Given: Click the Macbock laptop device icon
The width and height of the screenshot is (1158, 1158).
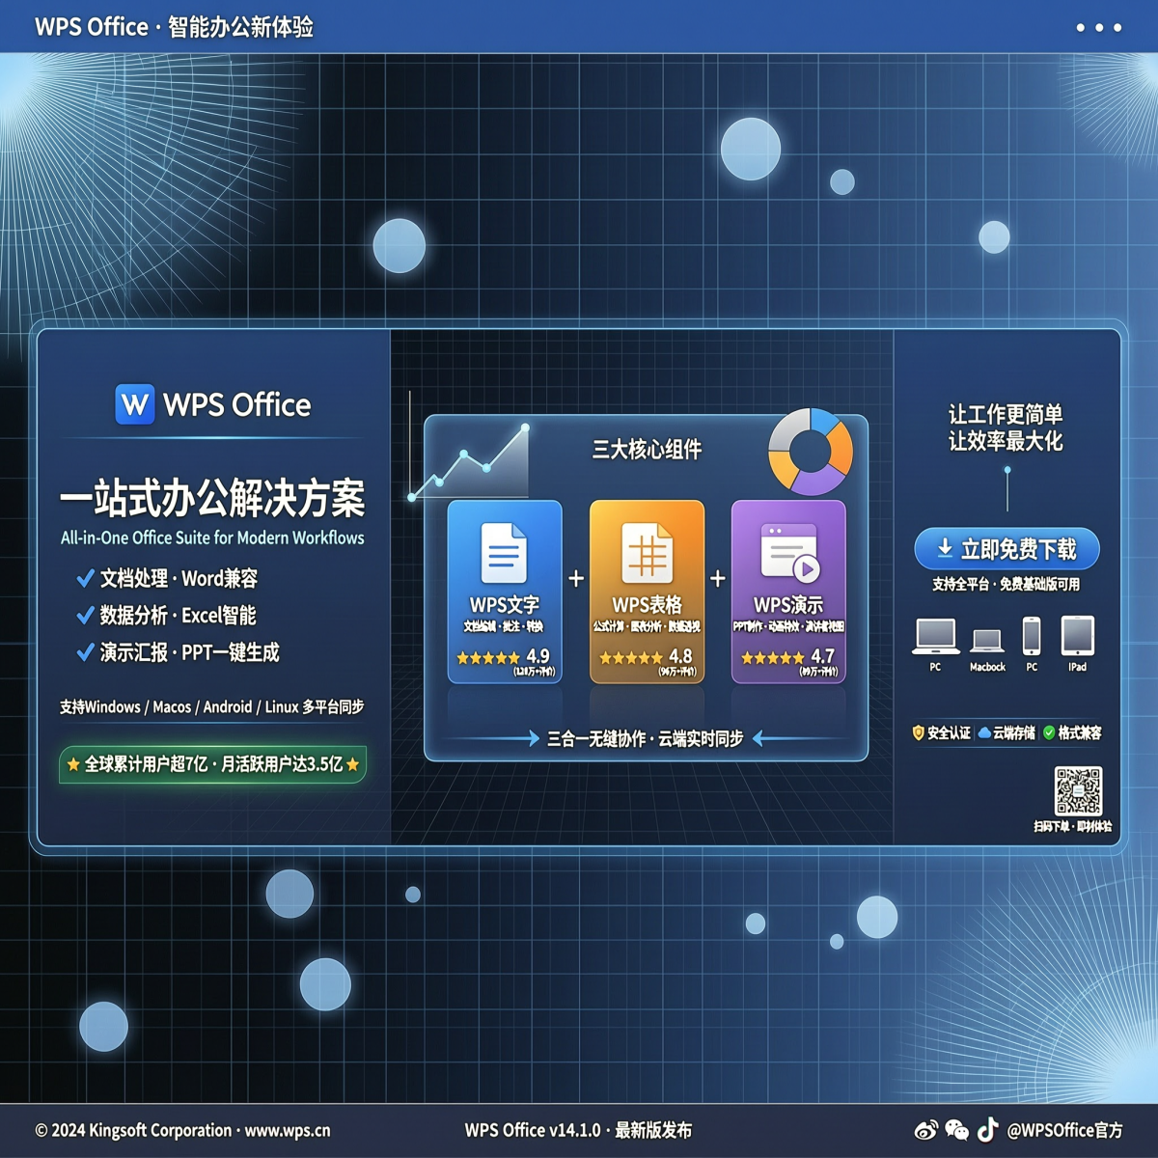Looking at the screenshot, I should (987, 641).
